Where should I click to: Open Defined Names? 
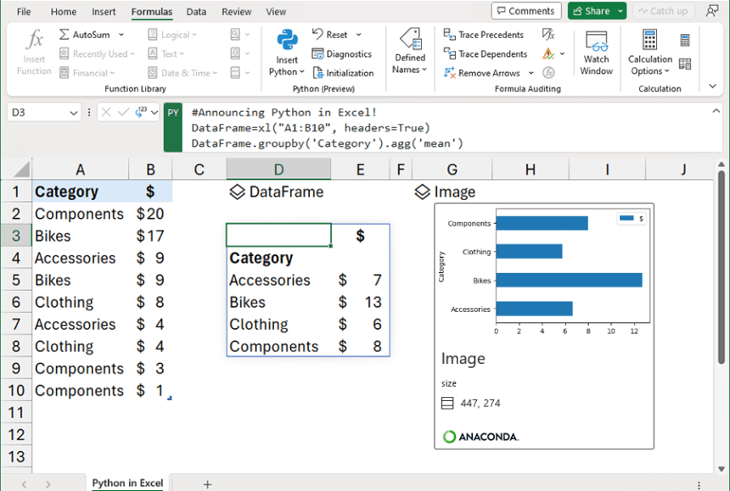coord(409,53)
